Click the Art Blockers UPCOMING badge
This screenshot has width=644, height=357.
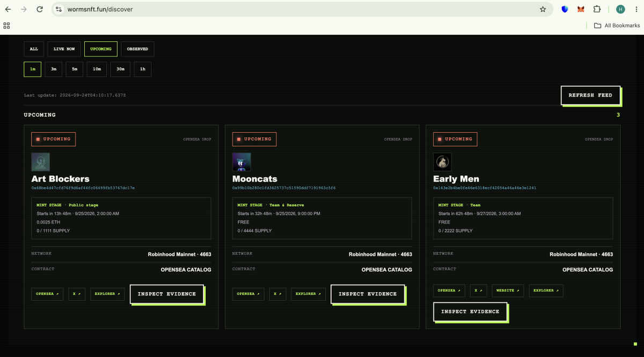pyautogui.click(x=54, y=139)
